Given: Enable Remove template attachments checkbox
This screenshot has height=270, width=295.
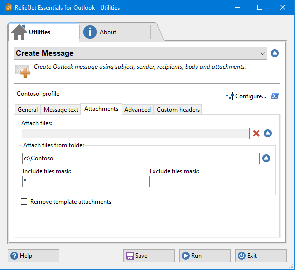Looking at the screenshot, I should (x=24, y=201).
